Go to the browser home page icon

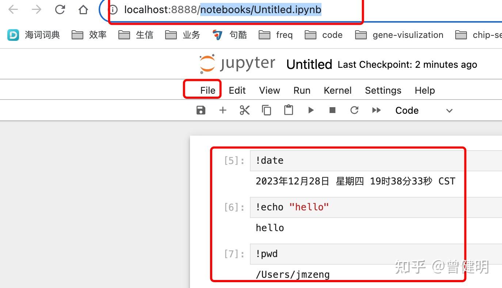point(83,10)
